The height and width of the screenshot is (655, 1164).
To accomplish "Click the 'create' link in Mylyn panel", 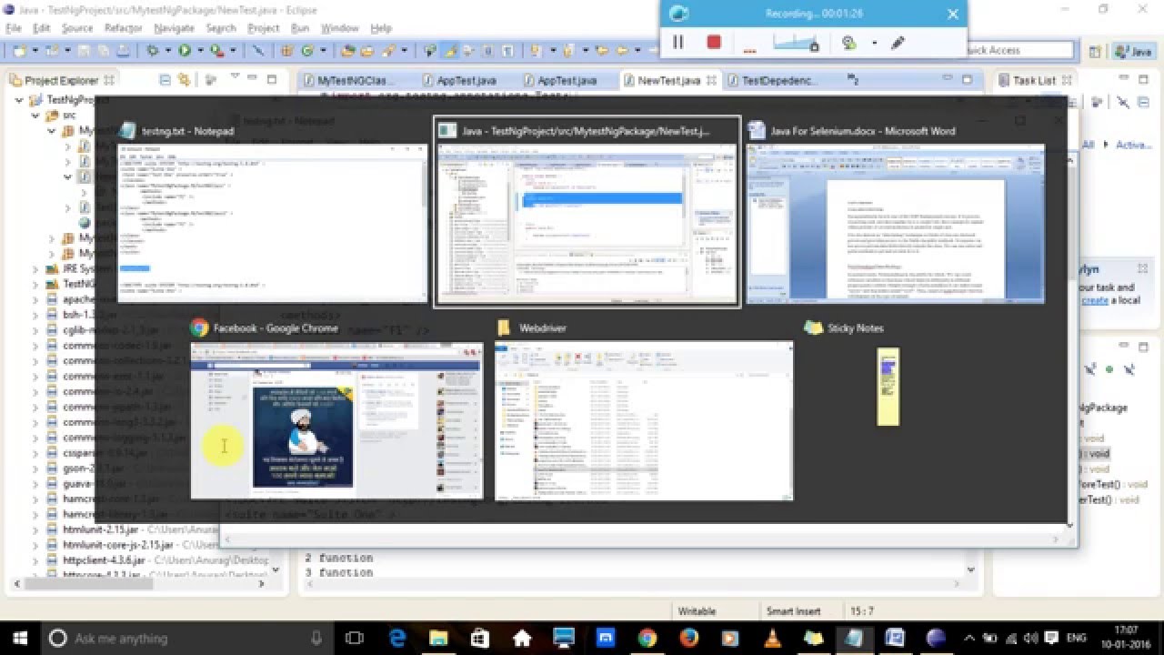I will pyautogui.click(x=1094, y=300).
